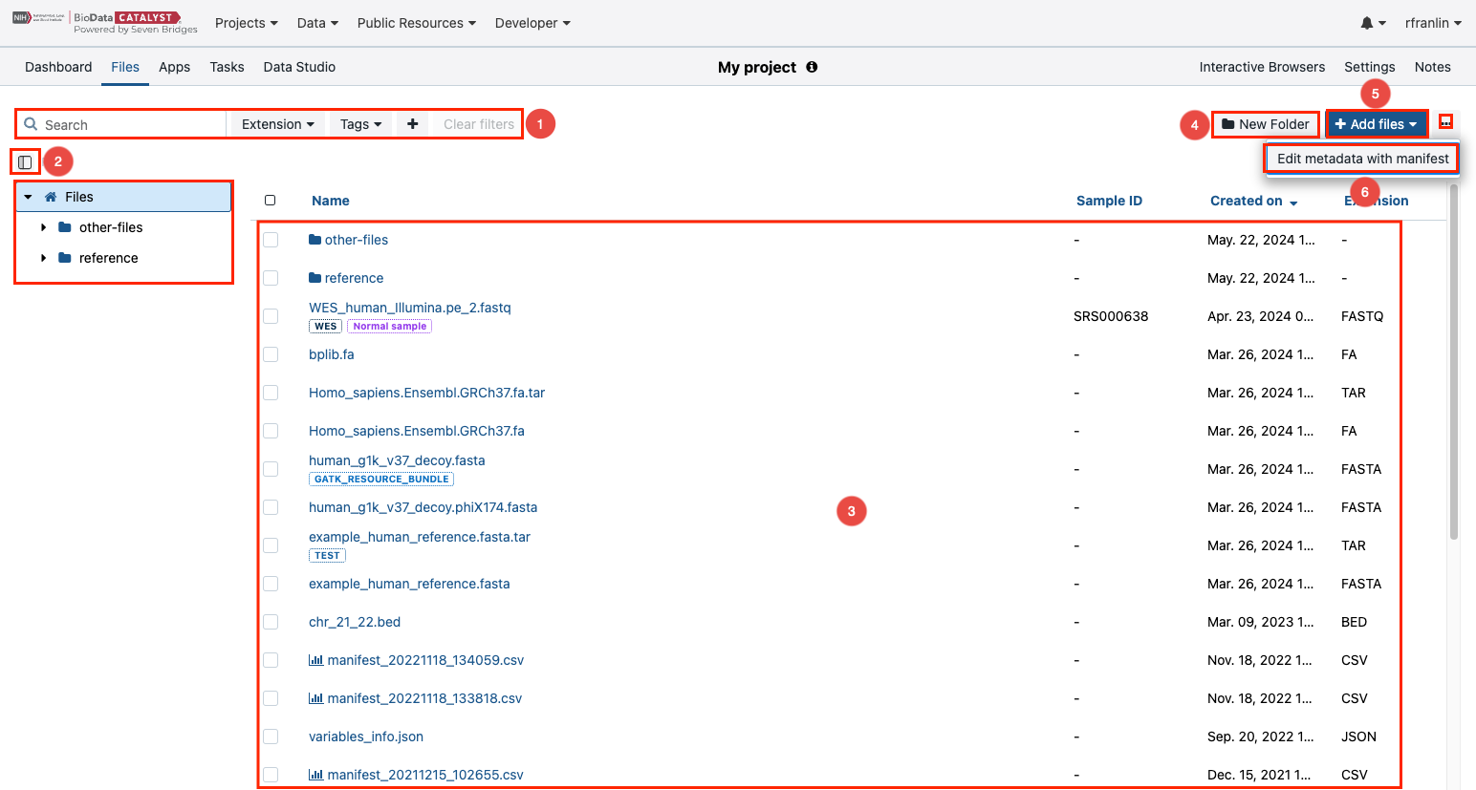The image size is (1476, 790).
Task: Click the reference folder icon in tree
Action: [x=65, y=258]
